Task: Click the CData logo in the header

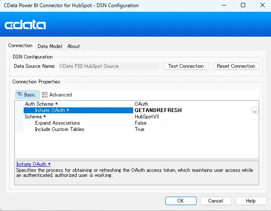Action: tap(25, 25)
